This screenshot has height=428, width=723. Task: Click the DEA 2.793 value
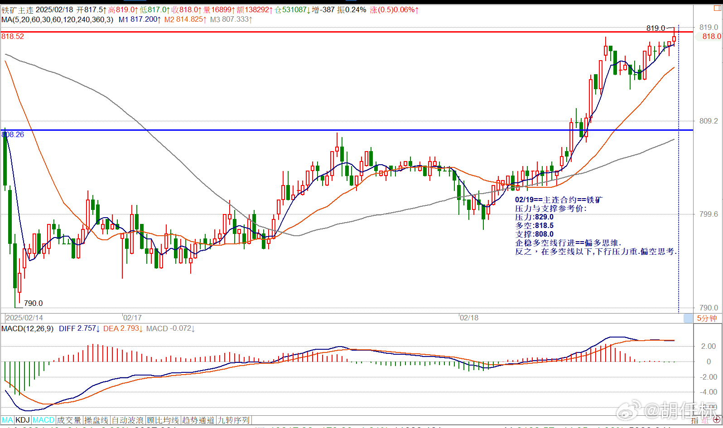coord(123,328)
